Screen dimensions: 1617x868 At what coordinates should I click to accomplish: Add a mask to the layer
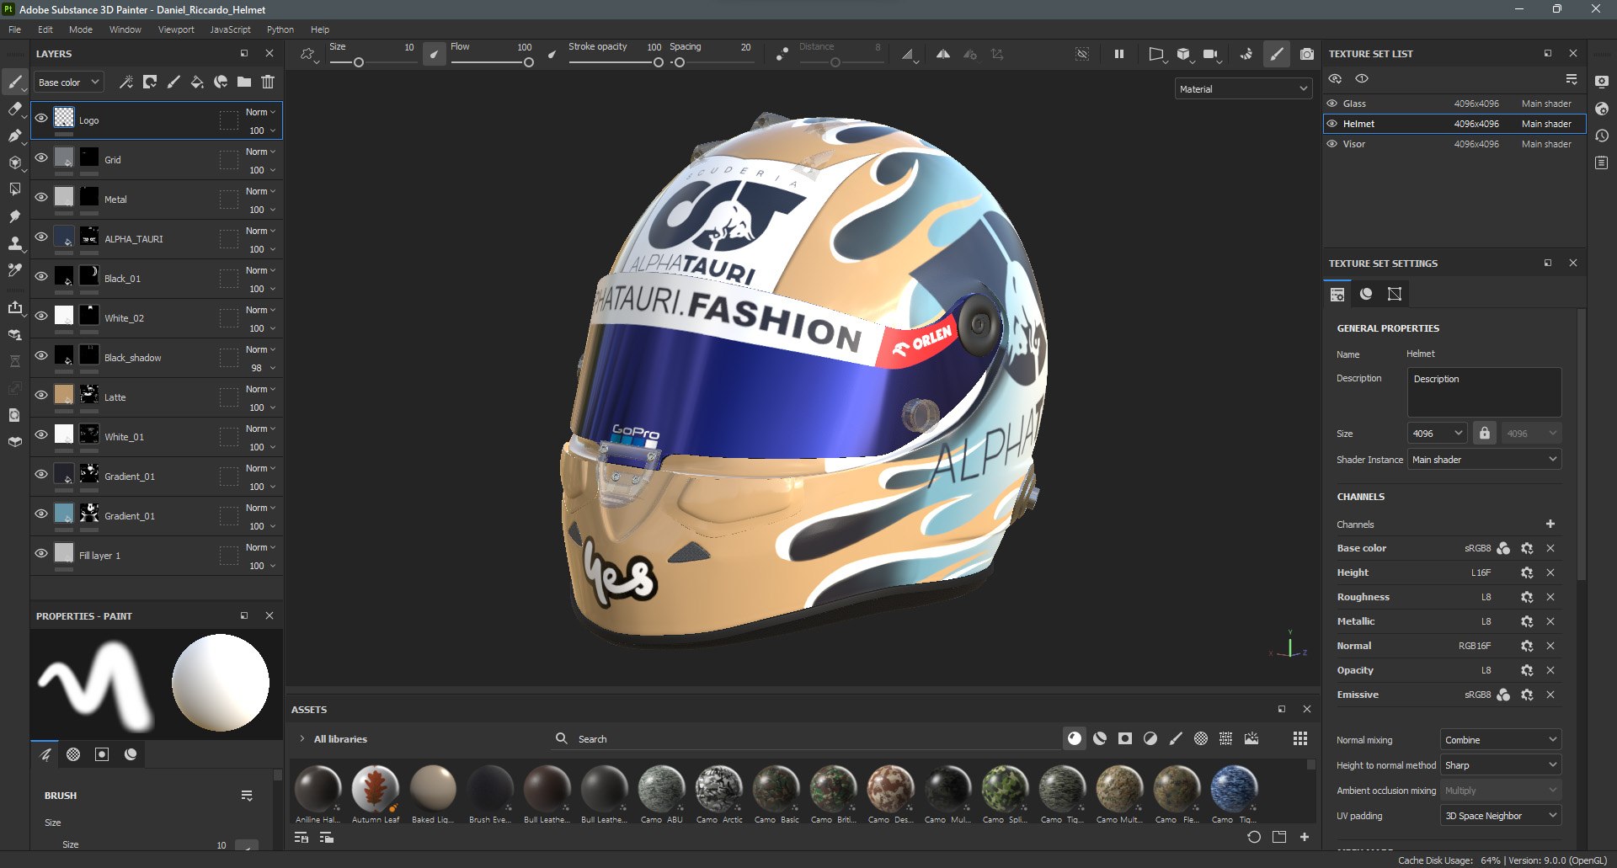(x=150, y=82)
